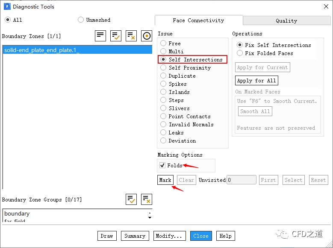Choose the Islands issue option
This screenshot has width=333, height=248.
tap(163, 92)
